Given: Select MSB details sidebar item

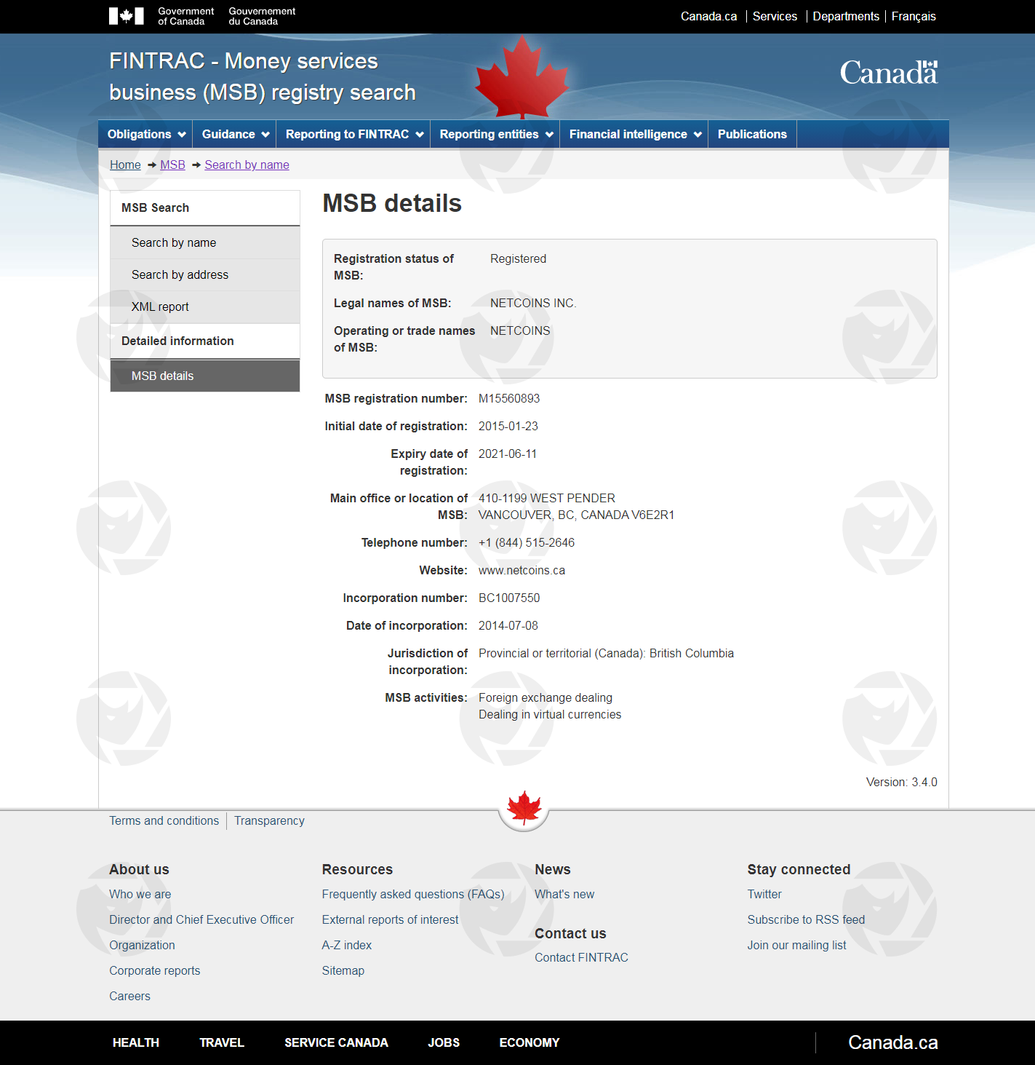Looking at the screenshot, I should 162,376.
